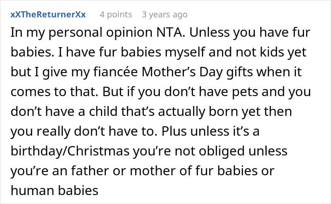331x204 pixels.
Task: Click the phrase "Mother's Day" in the comment
Action: [x=182, y=73]
